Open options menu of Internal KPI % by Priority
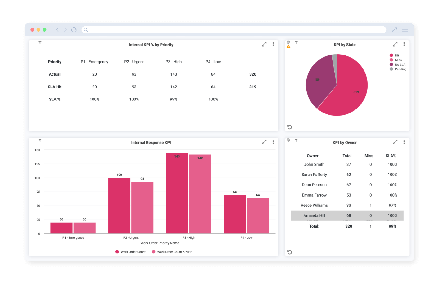 pyautogui.click(x=273, y=44)
